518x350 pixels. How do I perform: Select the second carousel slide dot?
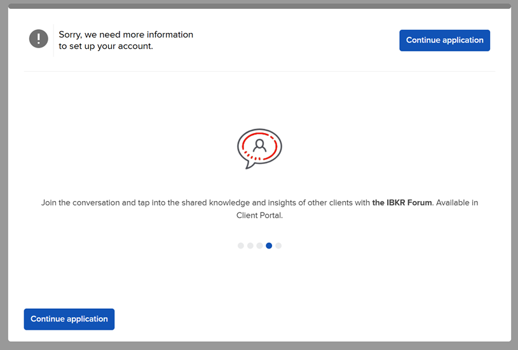click(250, 245)
